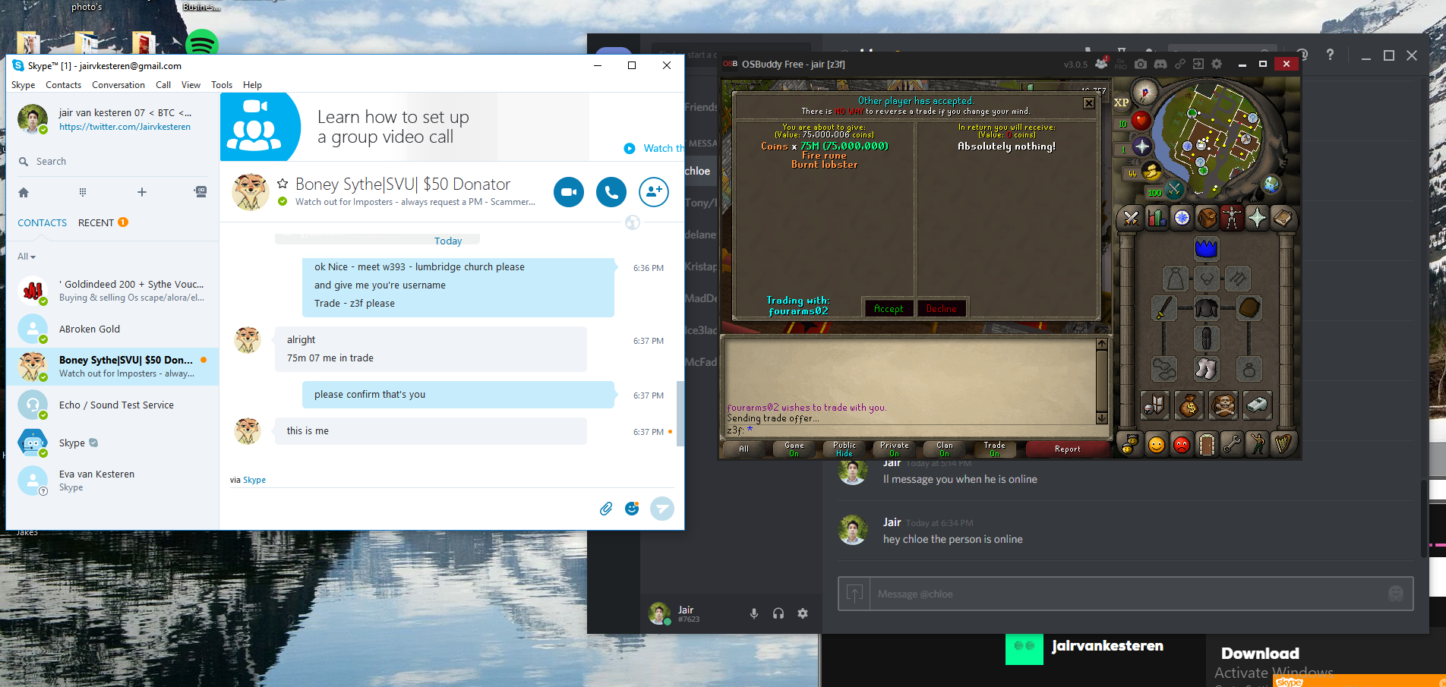Open the Skype dial pad
The image size is (1446, 687).
point(83,192)
